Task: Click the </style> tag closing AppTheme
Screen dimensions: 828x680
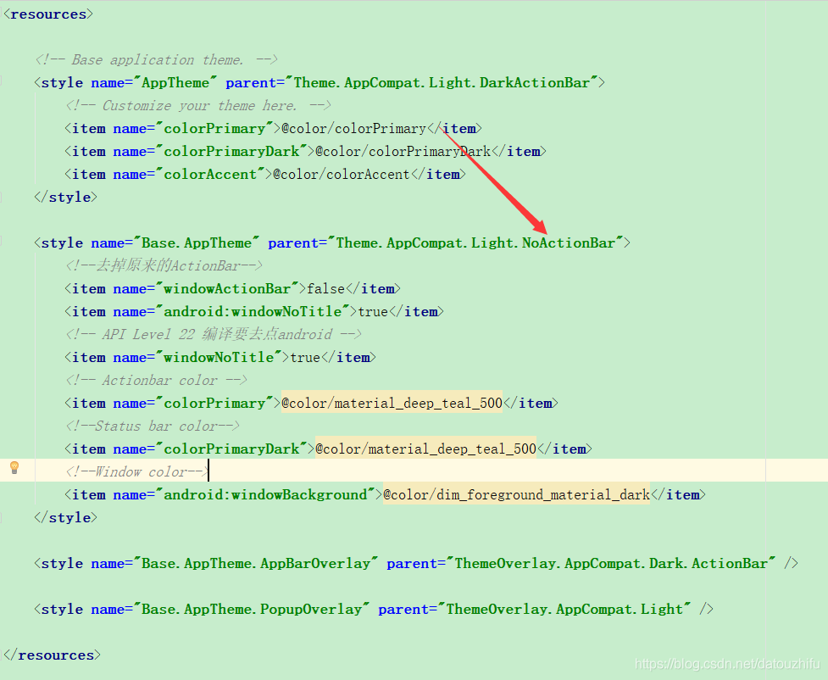Action: [65, 197]
